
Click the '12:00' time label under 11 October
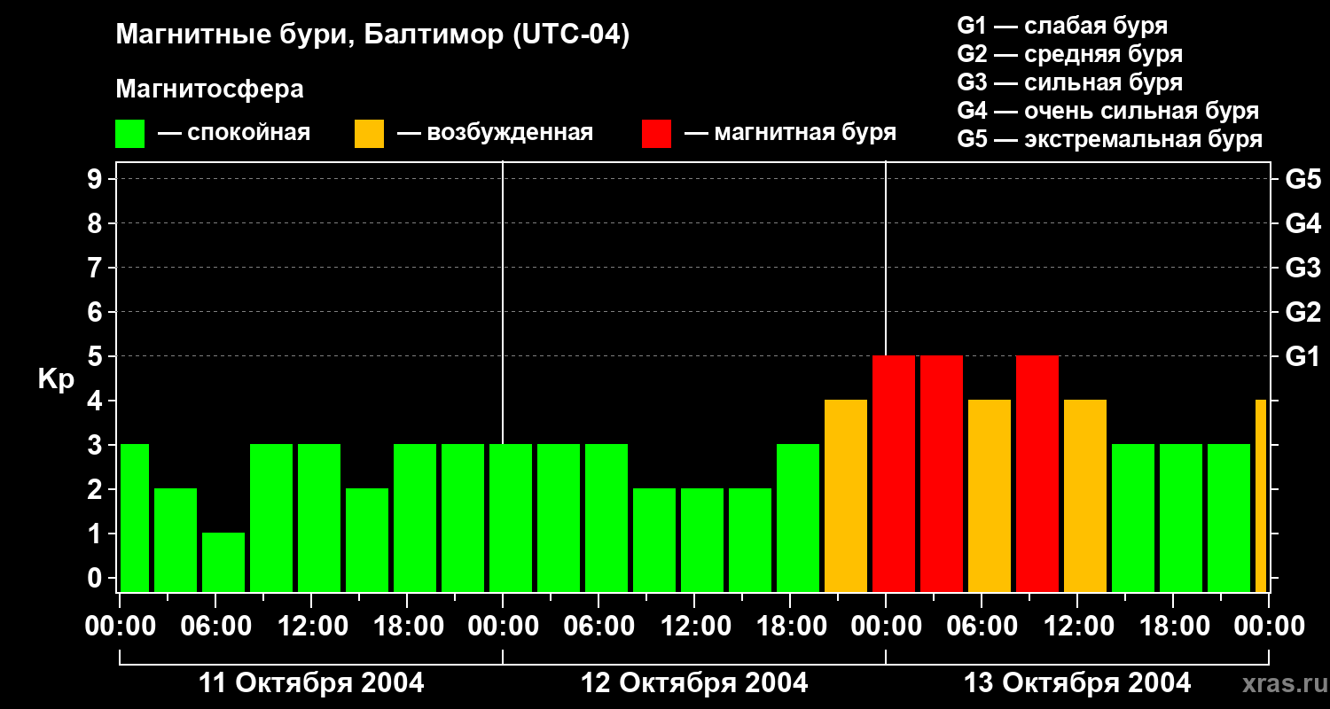coord(311,626)
